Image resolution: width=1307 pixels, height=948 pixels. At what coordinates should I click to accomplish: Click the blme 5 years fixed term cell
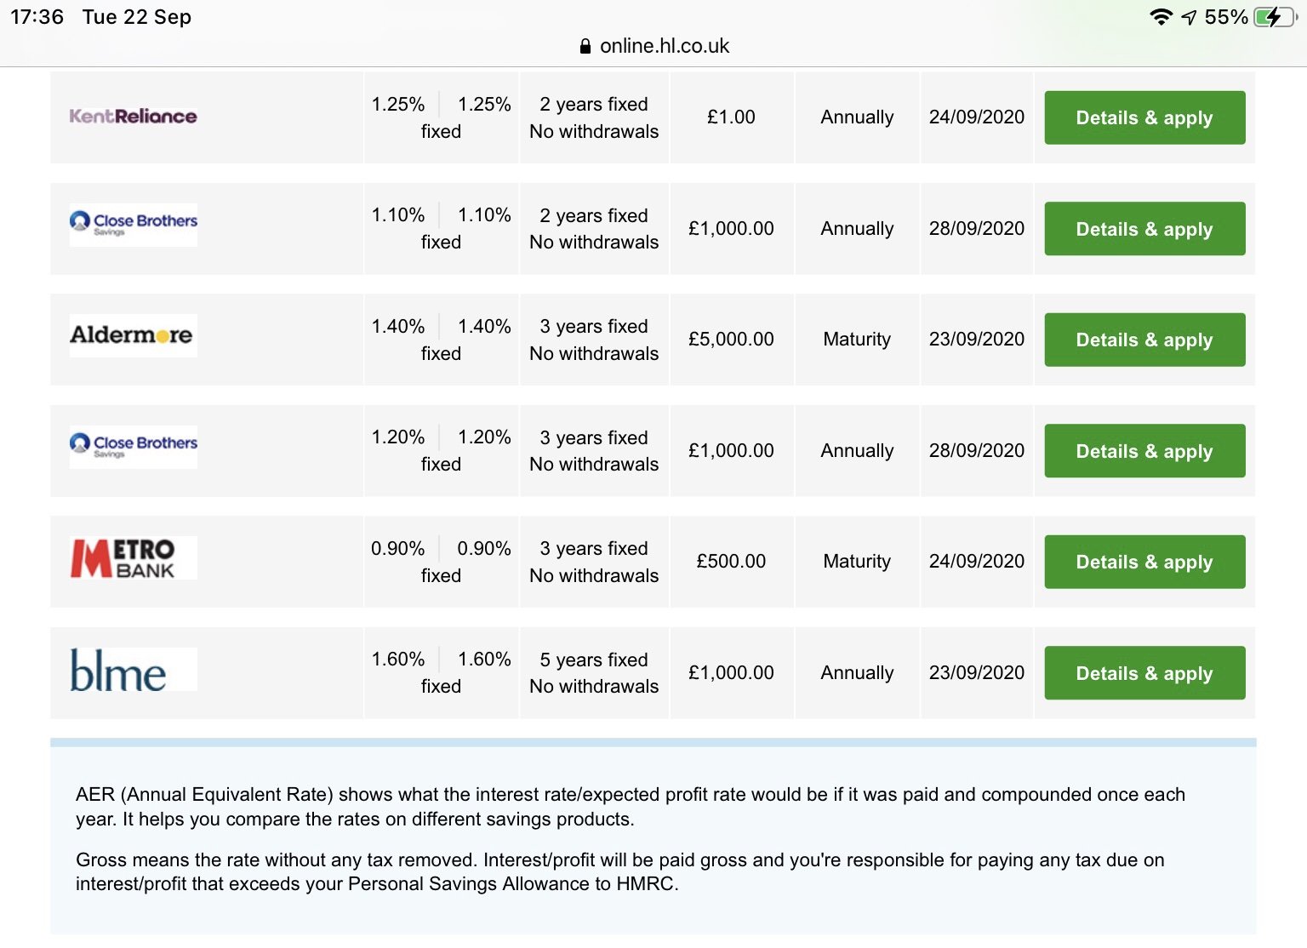tap(594, 673)
